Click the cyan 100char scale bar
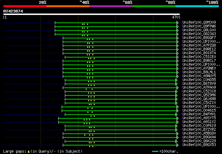The width and height of the screenshot is (222, 154). [x=155, y=152]
